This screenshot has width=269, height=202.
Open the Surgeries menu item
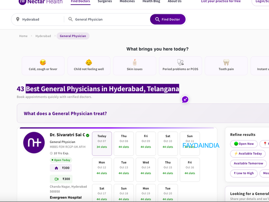pos(105,1)
